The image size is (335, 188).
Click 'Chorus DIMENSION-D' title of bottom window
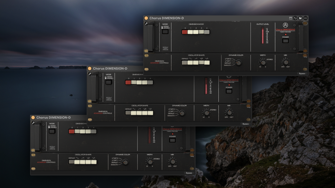[53, 117]
